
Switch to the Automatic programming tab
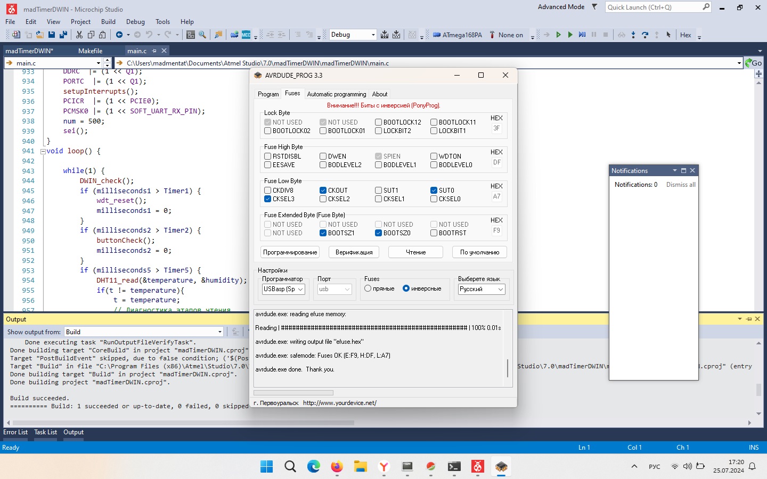coord(337,94)
